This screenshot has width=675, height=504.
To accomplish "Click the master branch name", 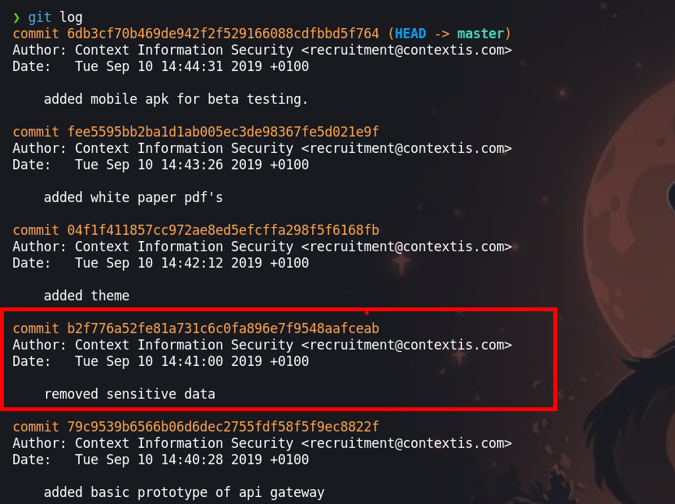I will (x=480, y=34).
